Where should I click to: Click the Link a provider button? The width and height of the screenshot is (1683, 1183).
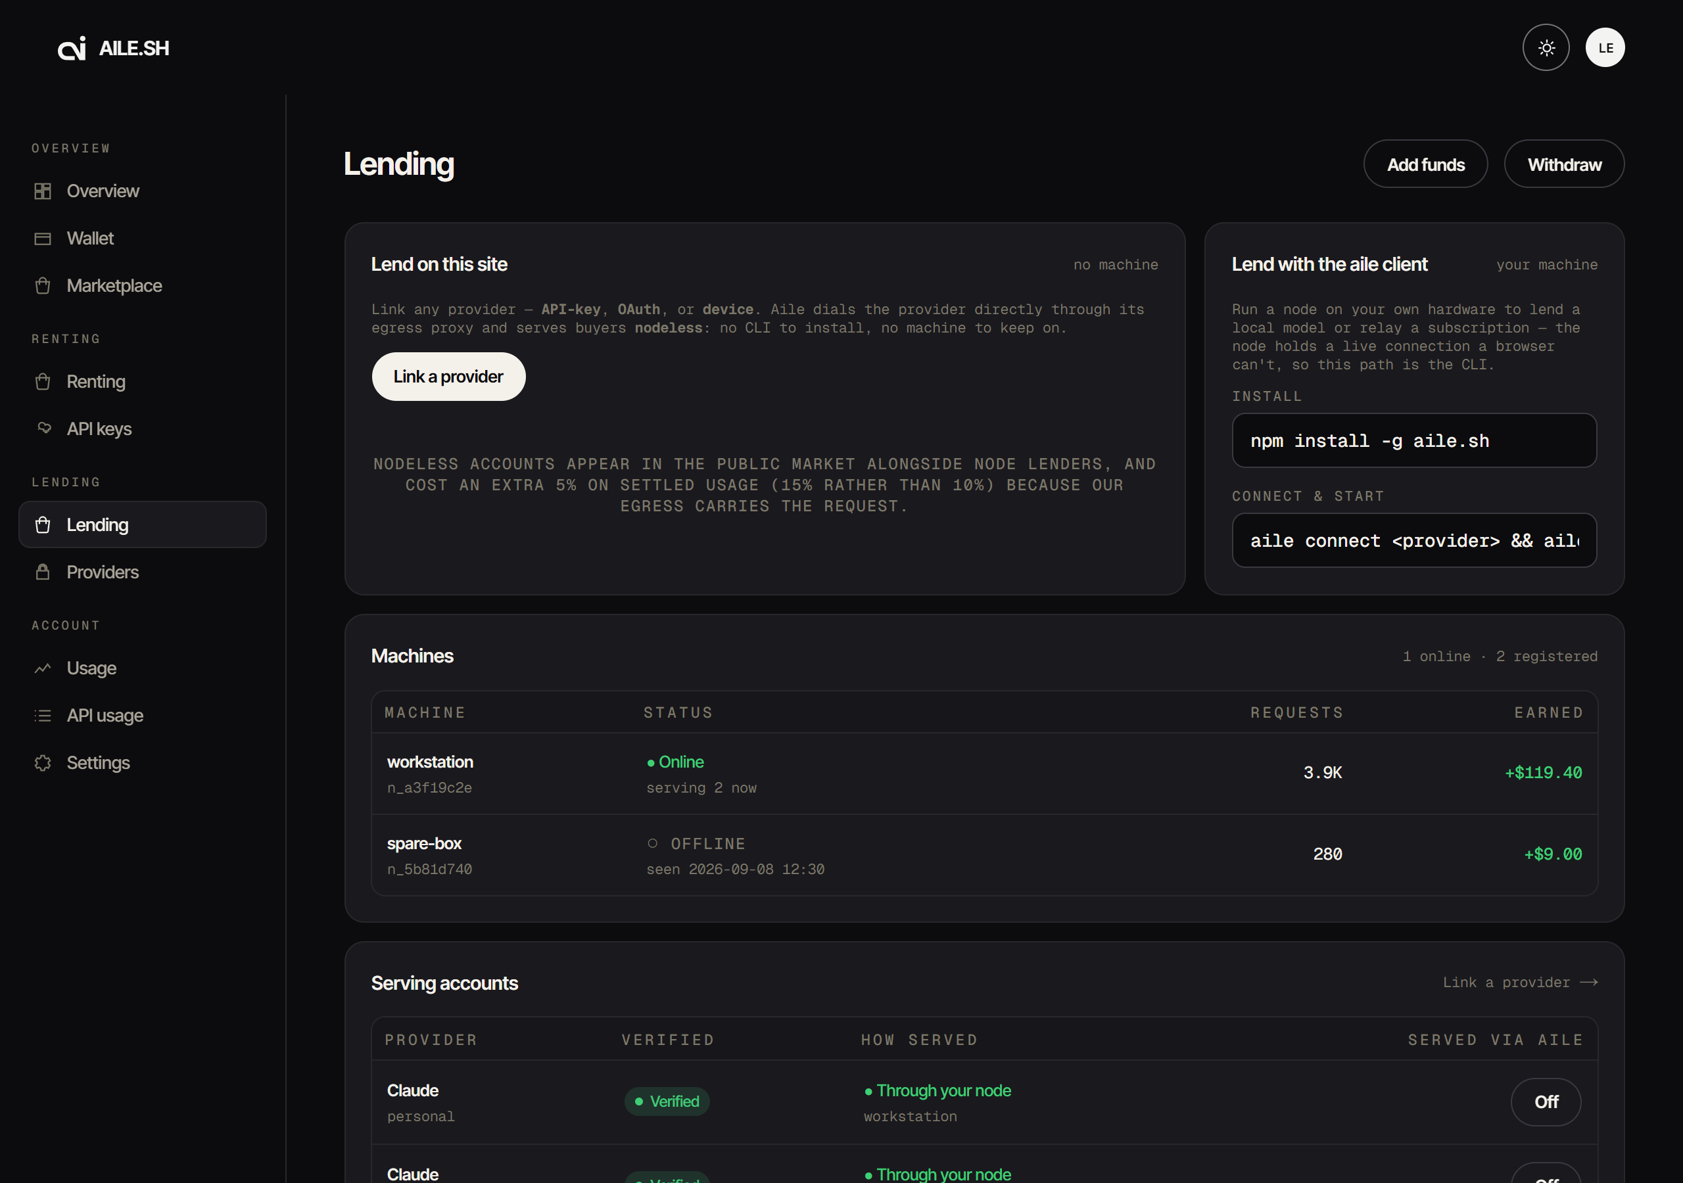point(448,377)
